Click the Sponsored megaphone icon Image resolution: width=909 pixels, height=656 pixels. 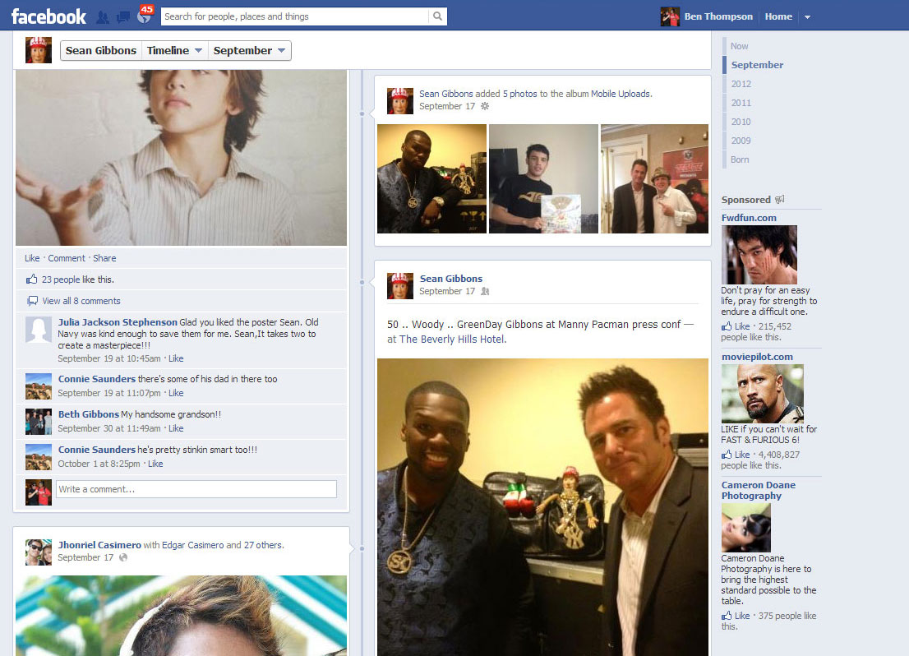pyautogui.click(x=780, y=200)
